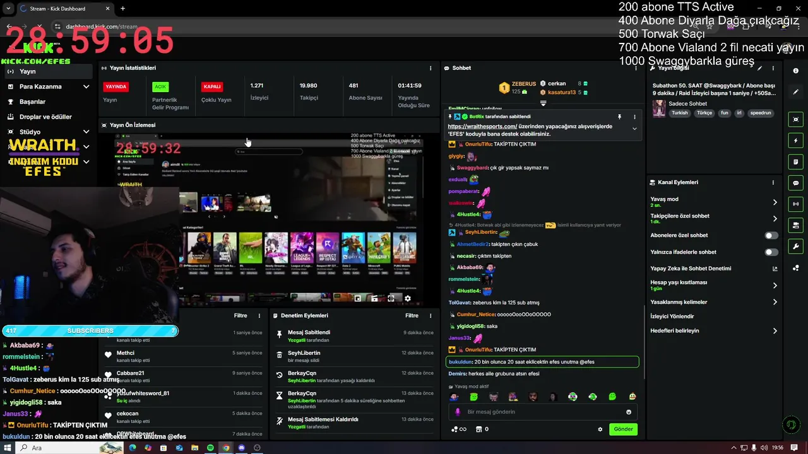Viewport: 808px width, 454px height.
Task: Expand Para Kazanma sidebar menu
Action: pos(86,86)
